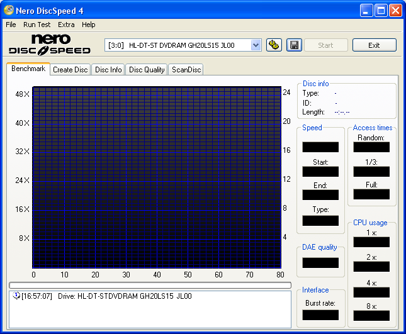Switch to the Disc Info tab
The image size is (406, 334).
click(108, 70)
